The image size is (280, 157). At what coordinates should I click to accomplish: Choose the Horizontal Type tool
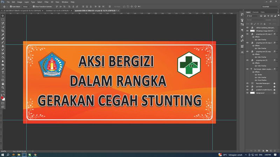tap(3, 72)
